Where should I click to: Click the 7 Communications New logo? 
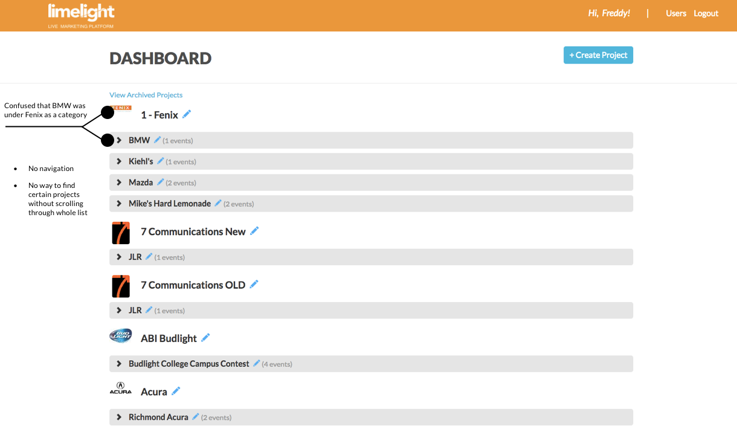pos(121,233)
